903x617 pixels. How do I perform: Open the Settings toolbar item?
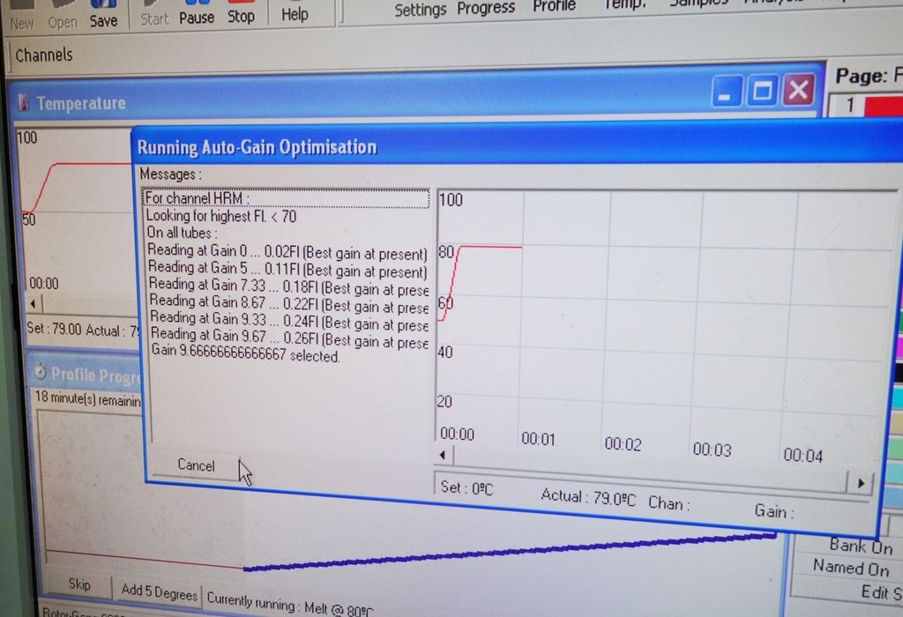click(421, 9)
